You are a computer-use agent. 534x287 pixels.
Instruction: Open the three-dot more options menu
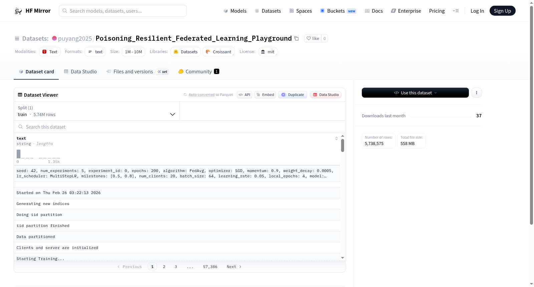pos(477,93)
